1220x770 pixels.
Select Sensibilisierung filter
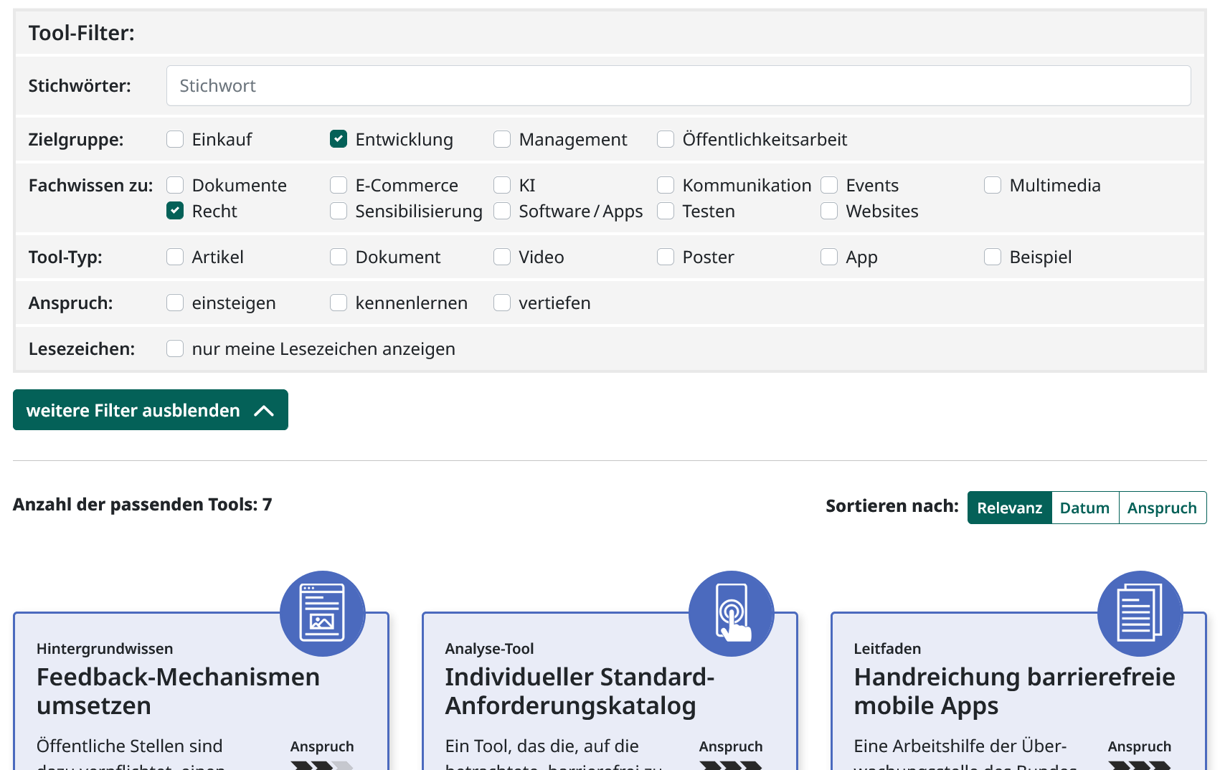tap(339, 211)
